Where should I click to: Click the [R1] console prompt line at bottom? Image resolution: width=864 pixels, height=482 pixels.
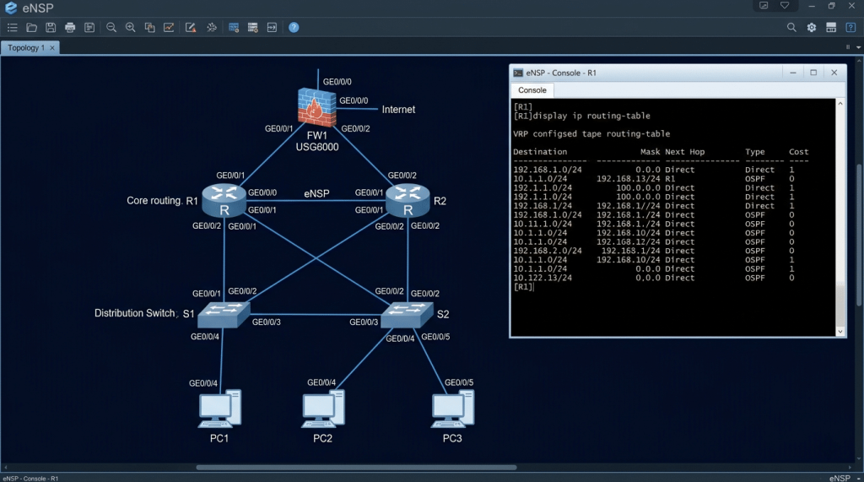tap(523, 287)
